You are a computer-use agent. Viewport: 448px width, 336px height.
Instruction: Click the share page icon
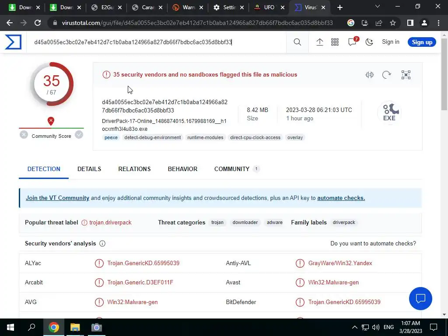pyautogui.click(x=379, y=23)
